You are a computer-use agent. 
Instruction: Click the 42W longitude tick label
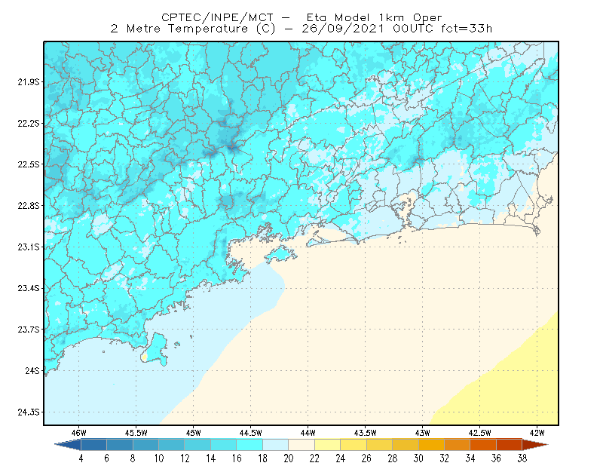pos(537,433)
